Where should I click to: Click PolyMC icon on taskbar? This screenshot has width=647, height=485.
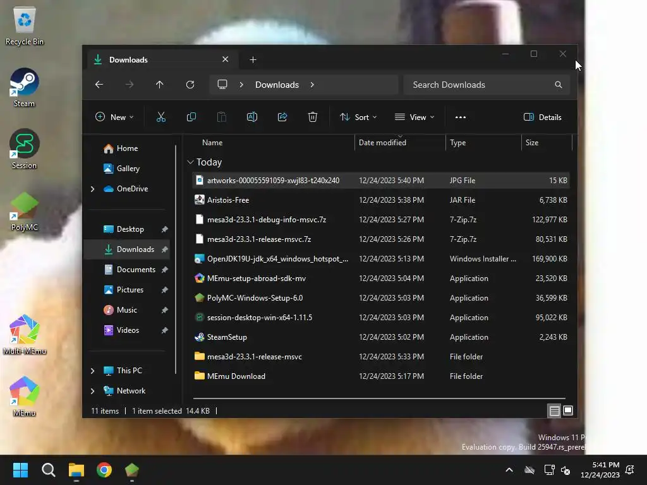(131, 470)
